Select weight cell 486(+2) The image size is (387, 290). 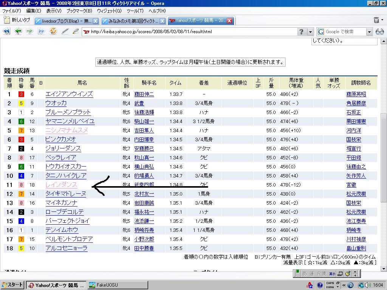coord(289,94)
